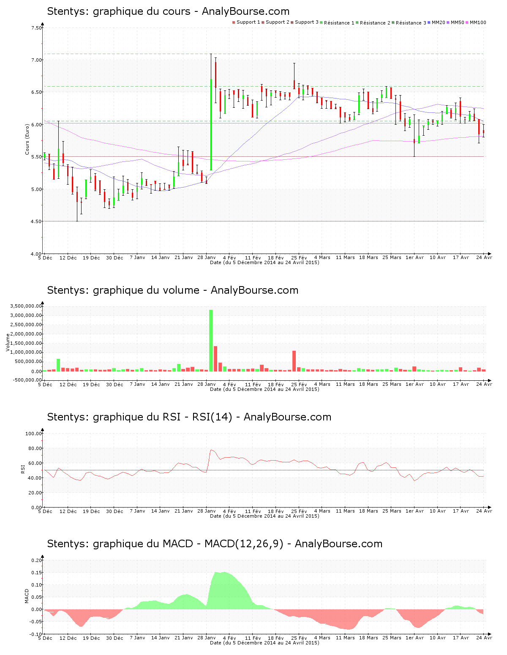
Task: Click '11 Mars' date label under RSI chart
Action: [x=345, y=511]
